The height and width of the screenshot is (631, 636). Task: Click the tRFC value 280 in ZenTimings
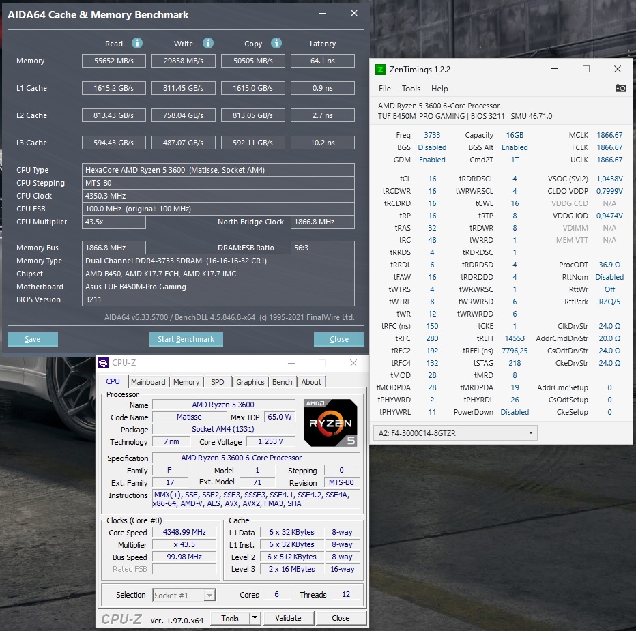[432, 338]
